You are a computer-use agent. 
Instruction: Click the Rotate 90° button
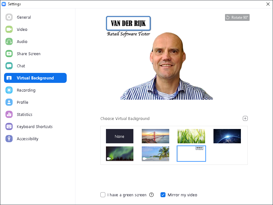237,17
